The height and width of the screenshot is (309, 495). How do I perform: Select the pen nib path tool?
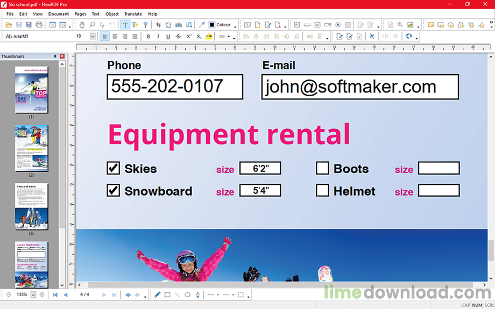[x=197, y=295]
